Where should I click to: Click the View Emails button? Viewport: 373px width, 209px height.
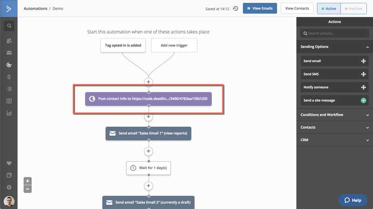pos(260,8)
